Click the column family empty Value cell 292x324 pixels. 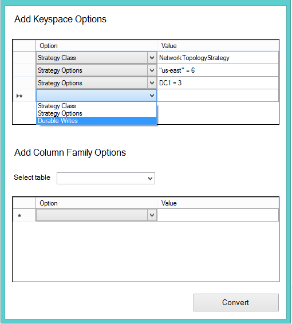pyautogui.click(x=218, y=215)
